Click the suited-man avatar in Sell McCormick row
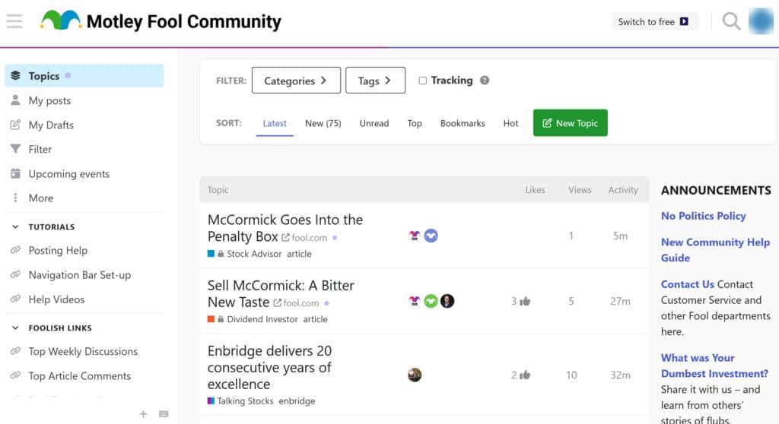 click(x=447, y=301)
